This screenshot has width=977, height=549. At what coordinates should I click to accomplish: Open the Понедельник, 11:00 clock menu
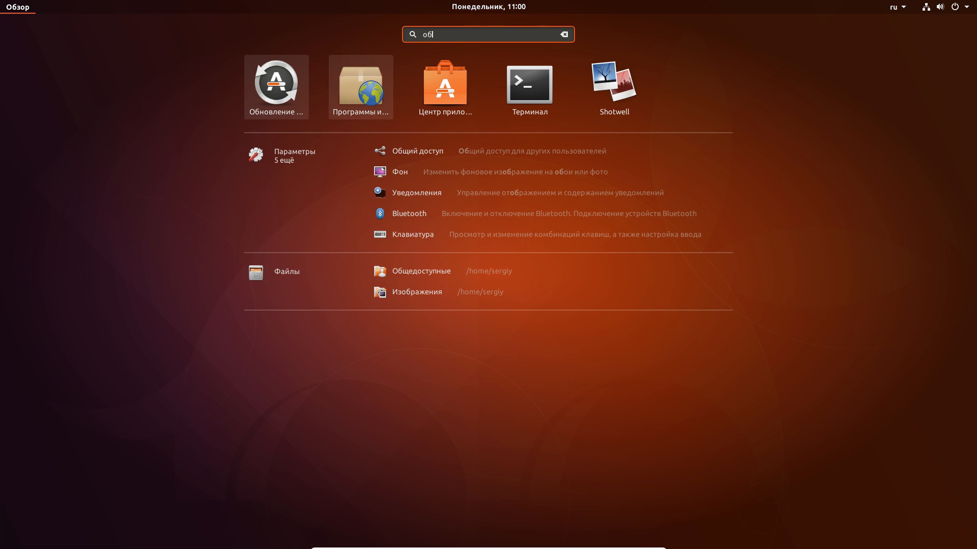(x=489, y=7)
